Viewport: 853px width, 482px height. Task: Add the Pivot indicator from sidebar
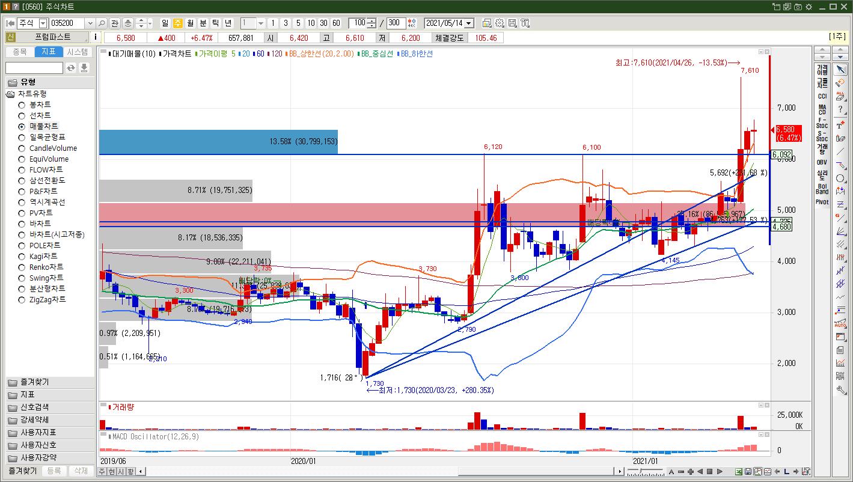[822, 202]
